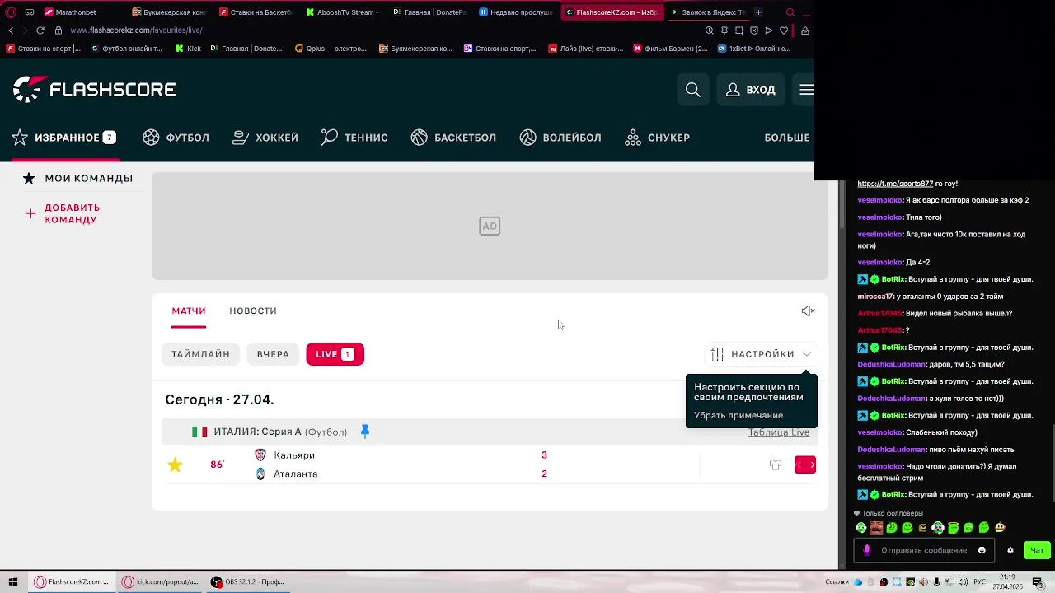
Task: Select the ТАЙМЛАЙН filter
Action: click(200, 354)
